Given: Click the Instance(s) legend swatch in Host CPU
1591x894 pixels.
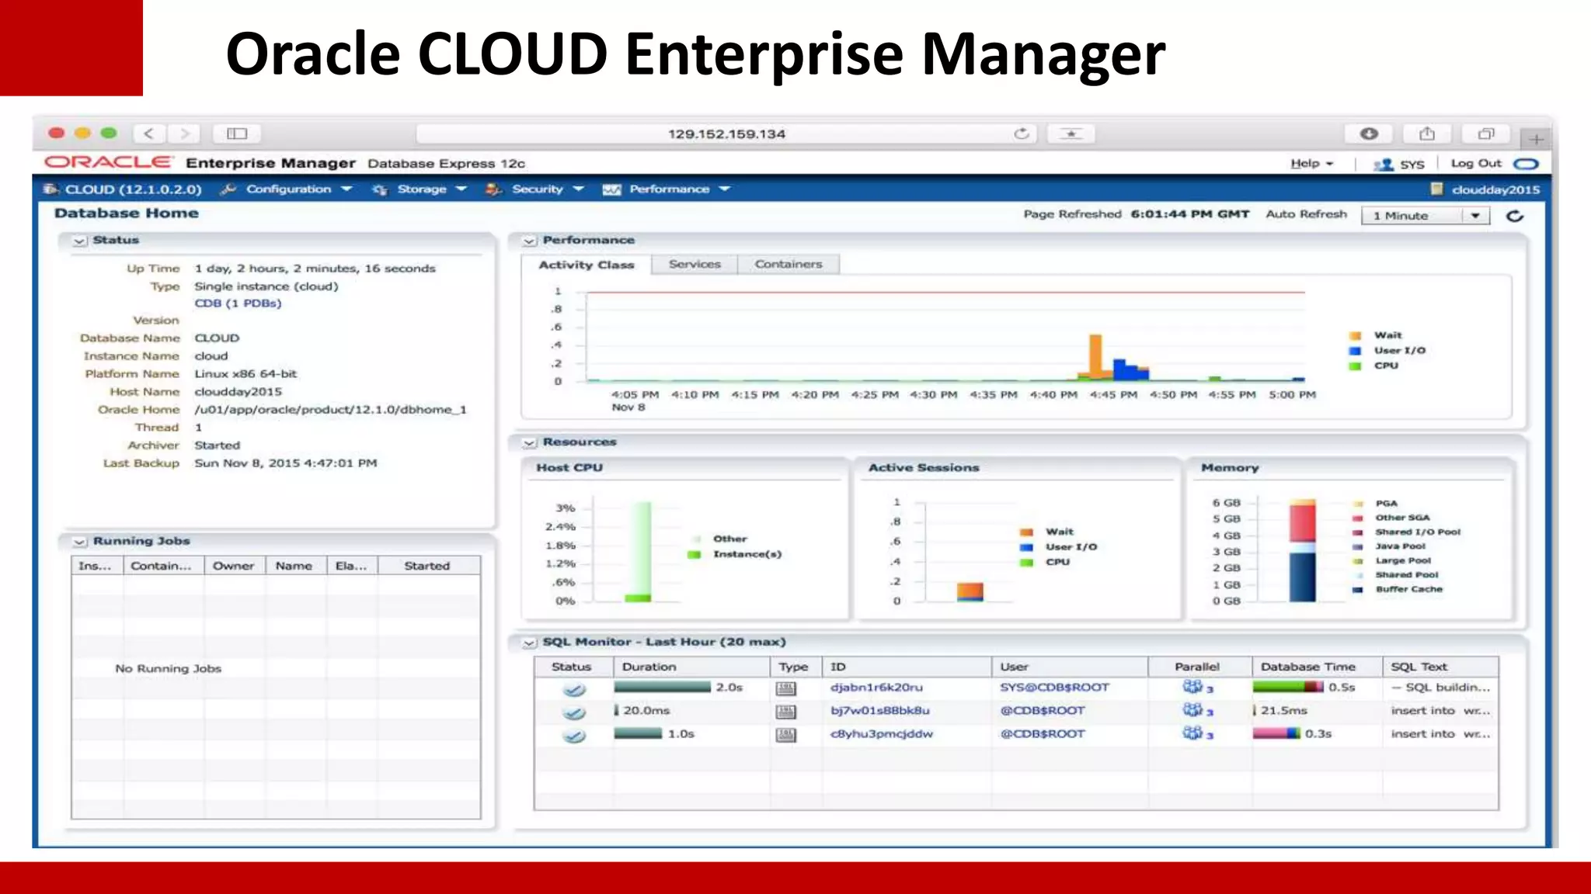Looking at the screenshot, I should pyautogui.click(x=695, y=554).
